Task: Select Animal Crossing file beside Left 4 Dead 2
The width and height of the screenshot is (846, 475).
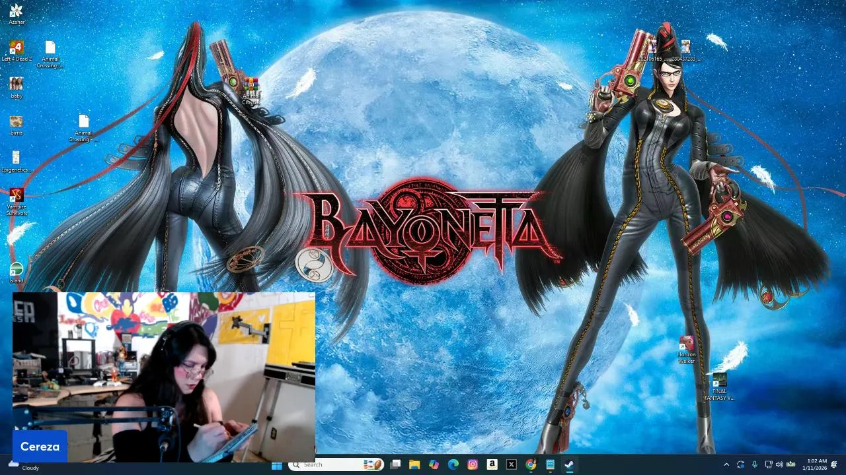Action: coord(50,54)
